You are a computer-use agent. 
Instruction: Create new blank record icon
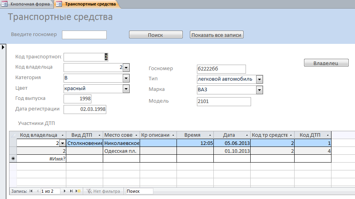tap(78, 191)
